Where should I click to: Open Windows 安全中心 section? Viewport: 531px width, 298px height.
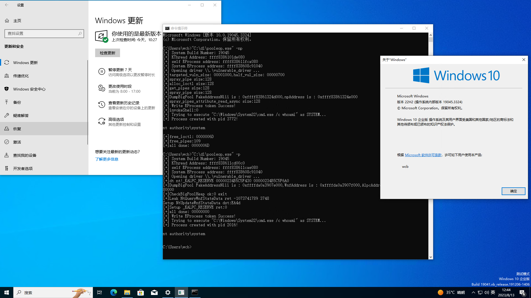tap(44, 89)
